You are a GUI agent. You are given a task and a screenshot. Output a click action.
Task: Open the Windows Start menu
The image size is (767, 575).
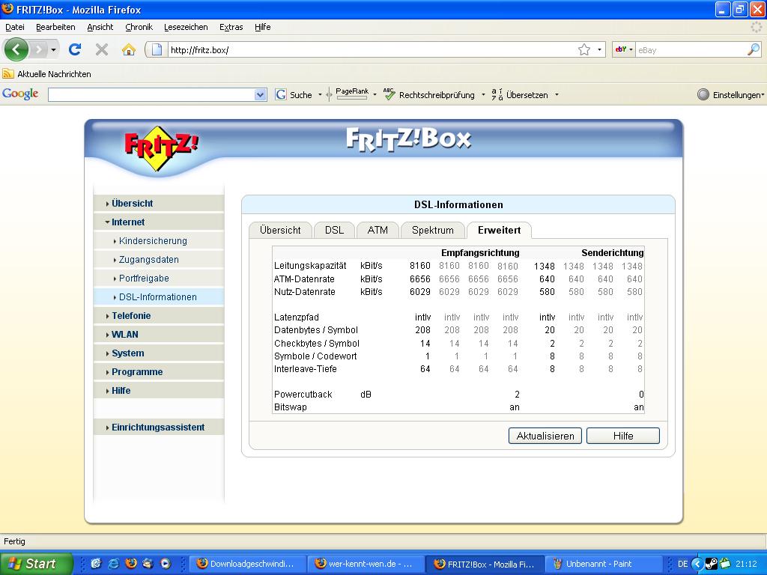[x=36, y=564]
